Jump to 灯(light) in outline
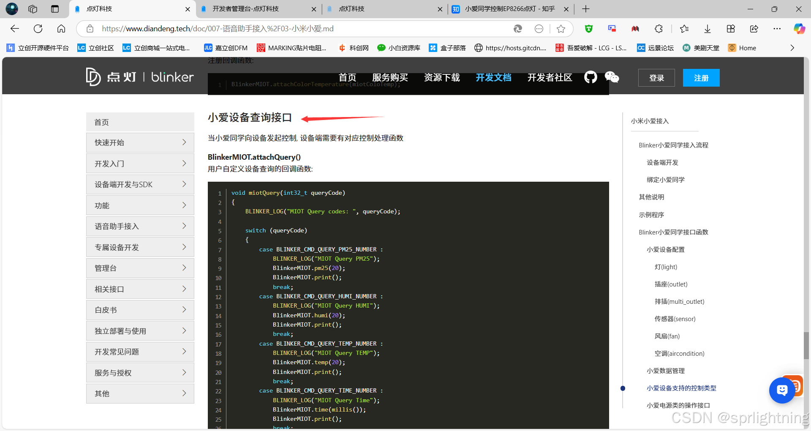 pos(666,267)
